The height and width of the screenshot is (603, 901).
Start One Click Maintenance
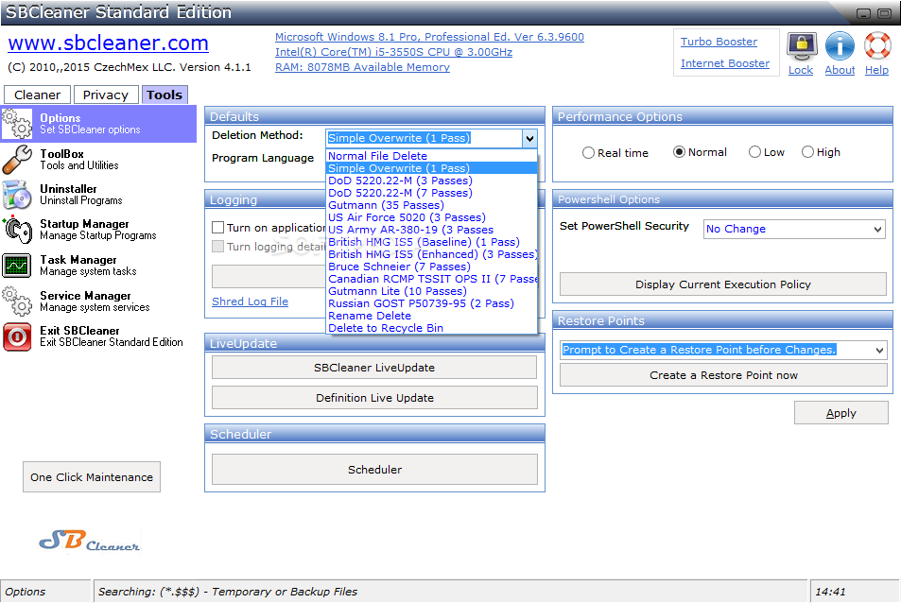tap(92, 476)
